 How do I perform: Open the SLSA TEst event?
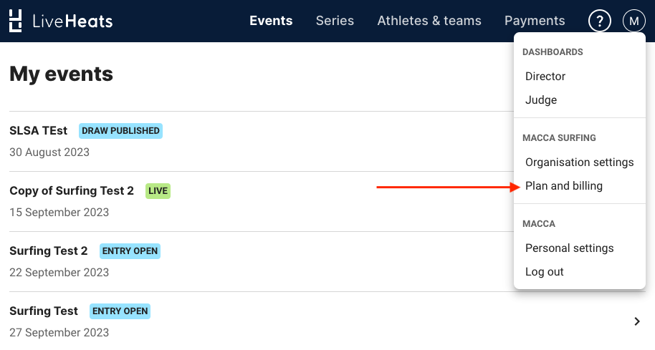tap(38, 130)
